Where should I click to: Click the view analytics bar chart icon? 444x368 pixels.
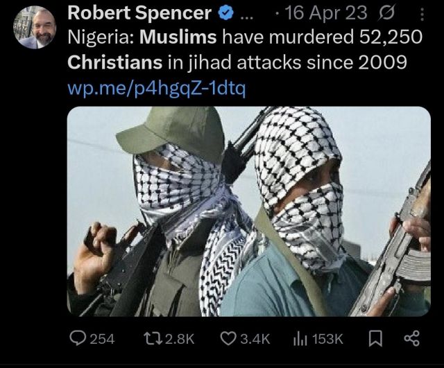click(301, 338)
